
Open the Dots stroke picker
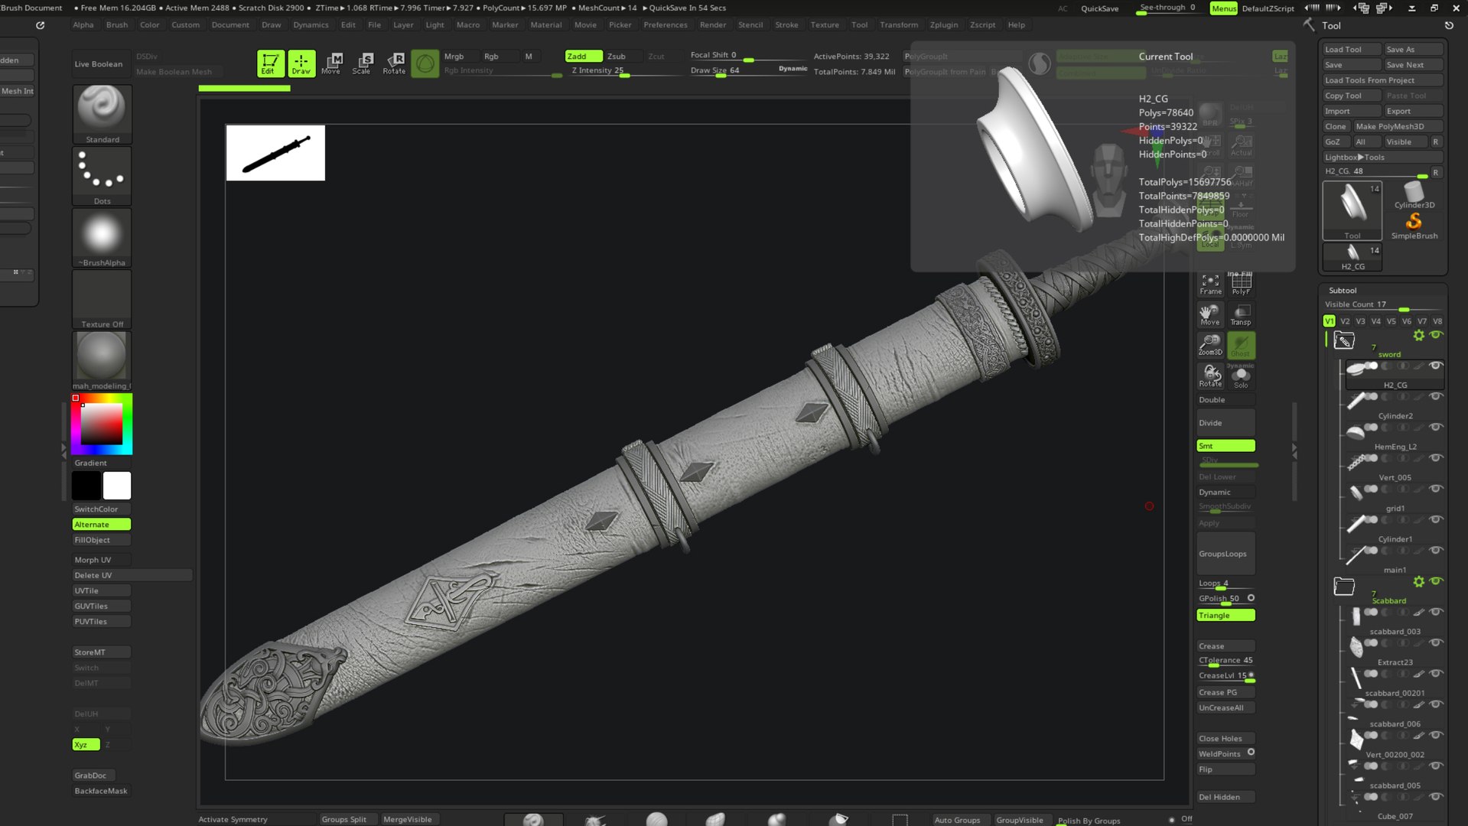(x=102, y=176)
